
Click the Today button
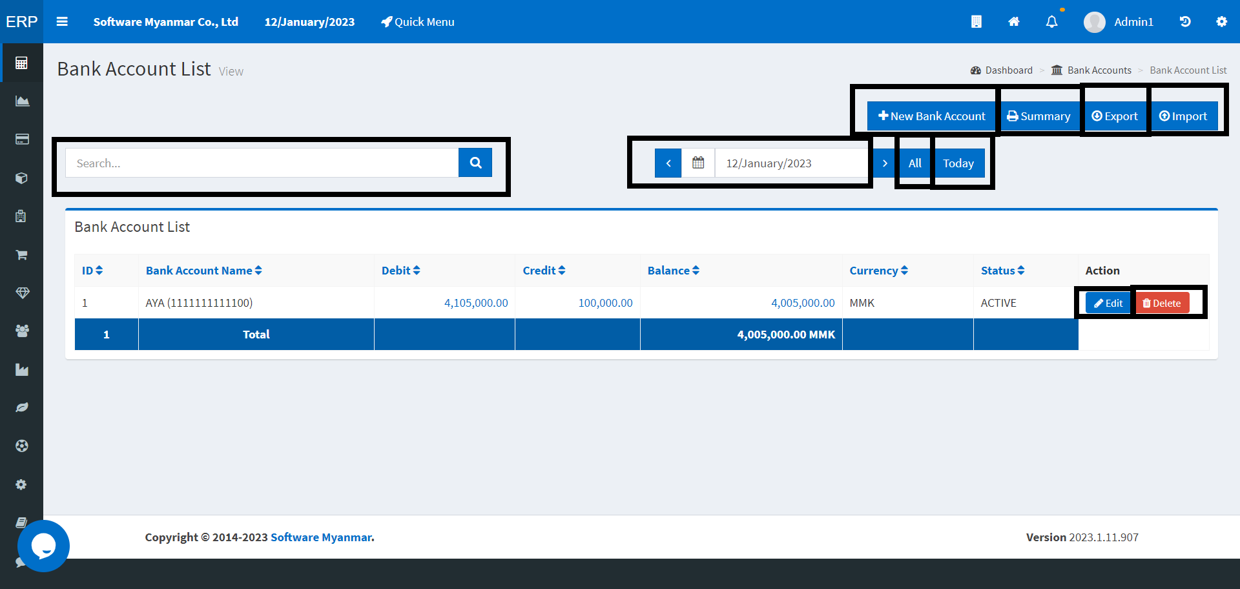pyautogui.click(x=958, y=163)
